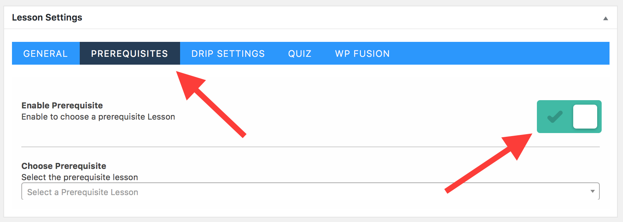The height and width of the screenshot is (222, 623).
Task: Select the DRIP SETTINGS tab
Action: point(227,53)
